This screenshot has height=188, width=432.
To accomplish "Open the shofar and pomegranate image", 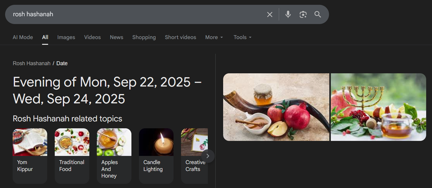I will click(x=276, y=107).
